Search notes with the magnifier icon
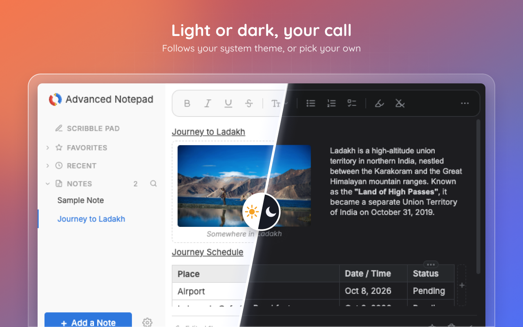 [154, 184]
